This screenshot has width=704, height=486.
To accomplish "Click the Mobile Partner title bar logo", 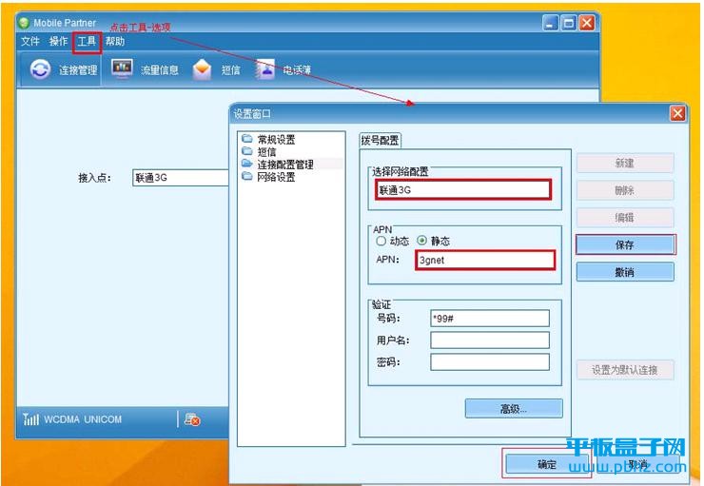I will click(x=24, y=23).
